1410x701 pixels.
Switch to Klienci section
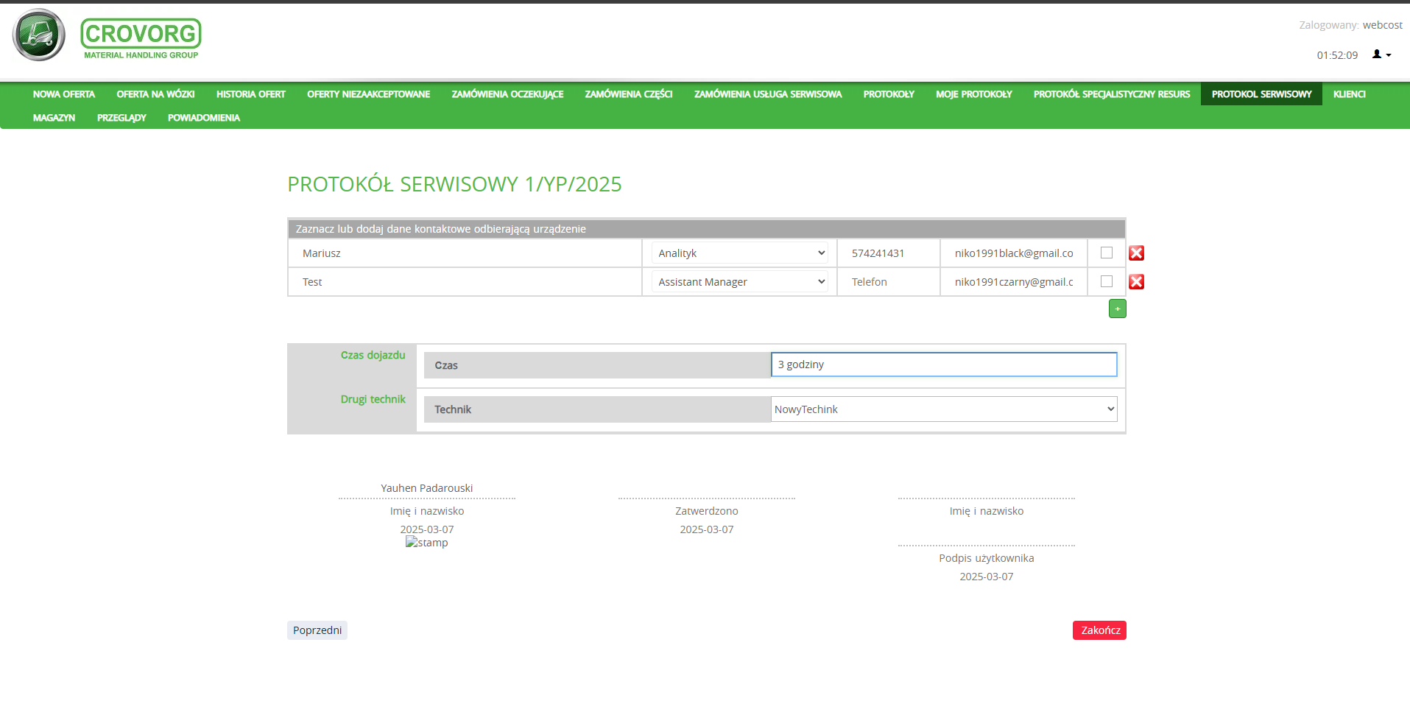(x=1349, y=94)
